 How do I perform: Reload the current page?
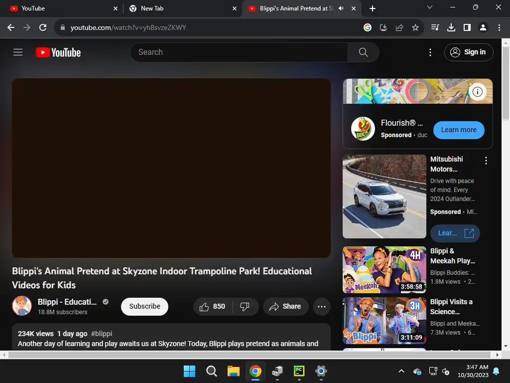click(x=43, y=28)
